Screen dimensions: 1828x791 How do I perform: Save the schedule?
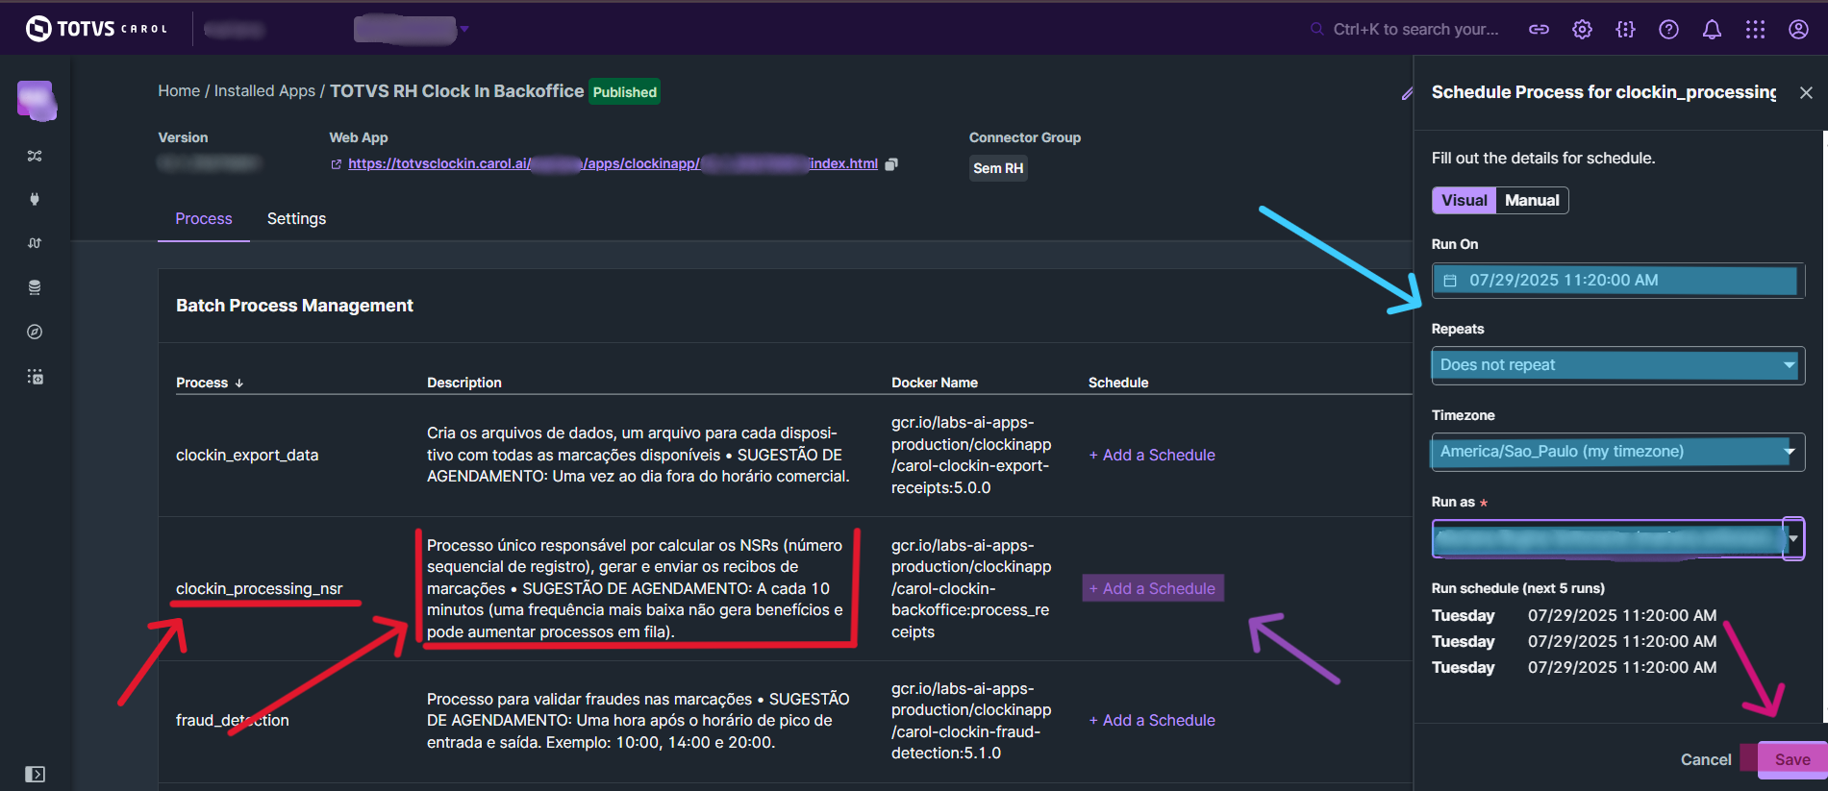pyautogui.click(x=1792, y=759)
